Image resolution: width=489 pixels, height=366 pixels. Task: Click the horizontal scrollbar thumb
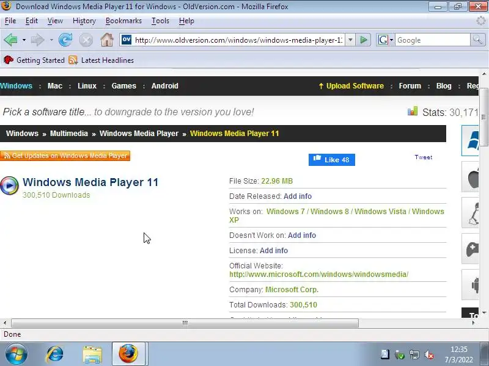pyautogui.click(x=185, y=323)
